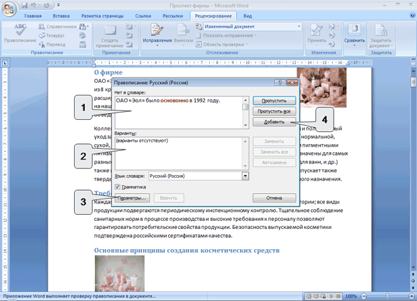Click the О фирме heading
The height and width of the screenshot is (301, 417).
108,72
